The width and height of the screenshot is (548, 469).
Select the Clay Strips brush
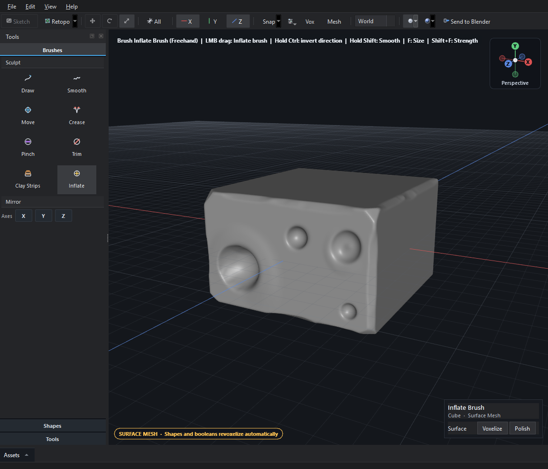pyautogui.click(x=28, y=180)
